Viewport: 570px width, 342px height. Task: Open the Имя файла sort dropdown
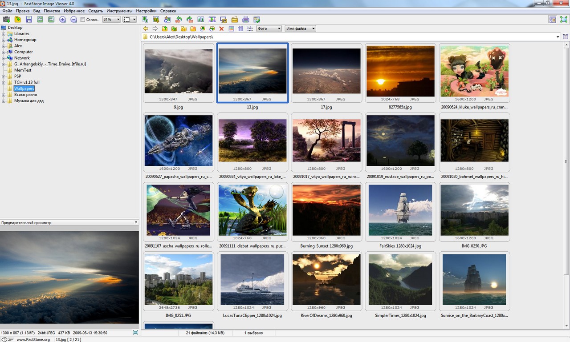pos(301,28)
